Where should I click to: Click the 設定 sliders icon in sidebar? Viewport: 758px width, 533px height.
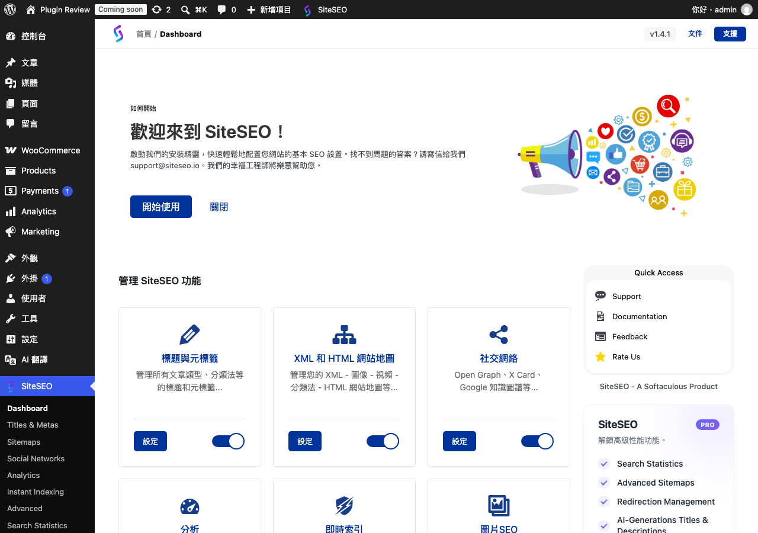[11, 339]
